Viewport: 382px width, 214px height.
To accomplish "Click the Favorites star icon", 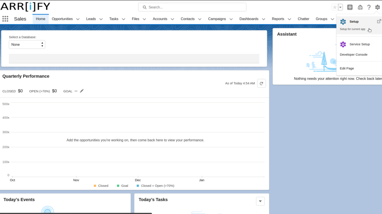I will point(335,7).
